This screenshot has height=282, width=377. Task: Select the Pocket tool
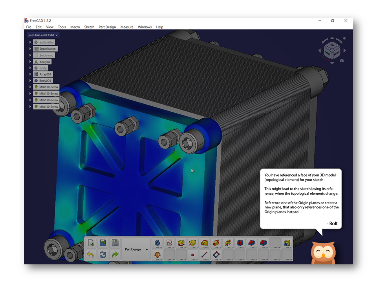[241, 244]
